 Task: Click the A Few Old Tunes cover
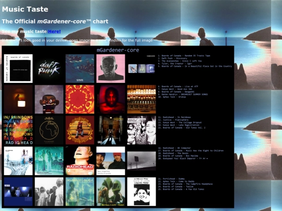[142, 192]
